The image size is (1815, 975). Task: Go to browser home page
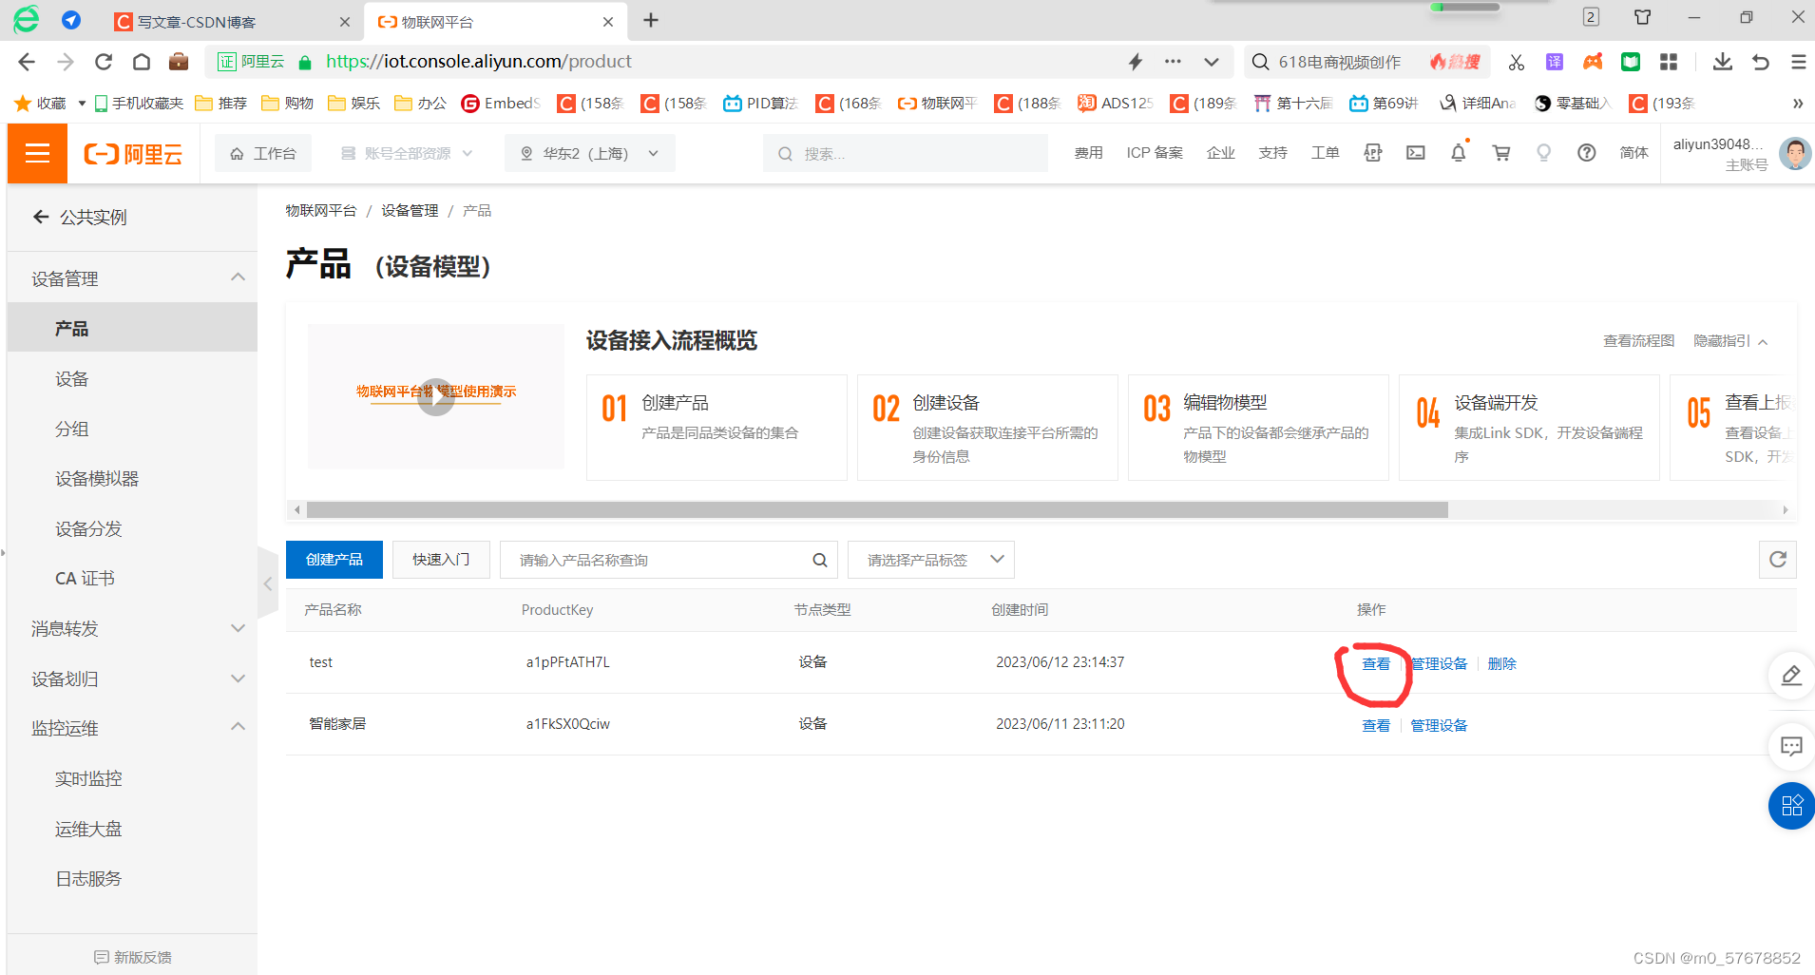(142, 62)
